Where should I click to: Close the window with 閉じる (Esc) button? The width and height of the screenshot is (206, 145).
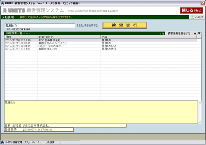191,11
